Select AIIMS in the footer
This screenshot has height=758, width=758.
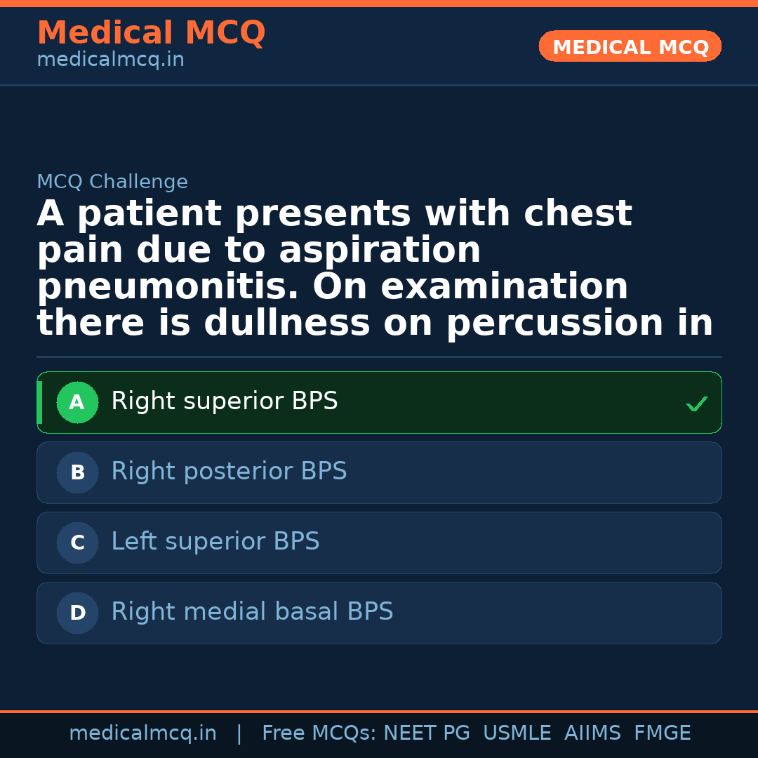[x=592, y=733]
